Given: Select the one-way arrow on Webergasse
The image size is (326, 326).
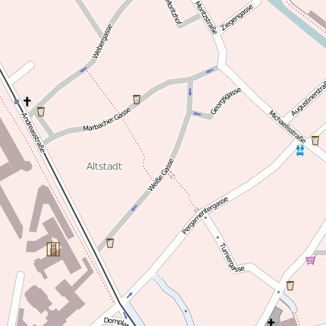Looking at the screenshot, I should pyautogui.click(x=84, y=70).
